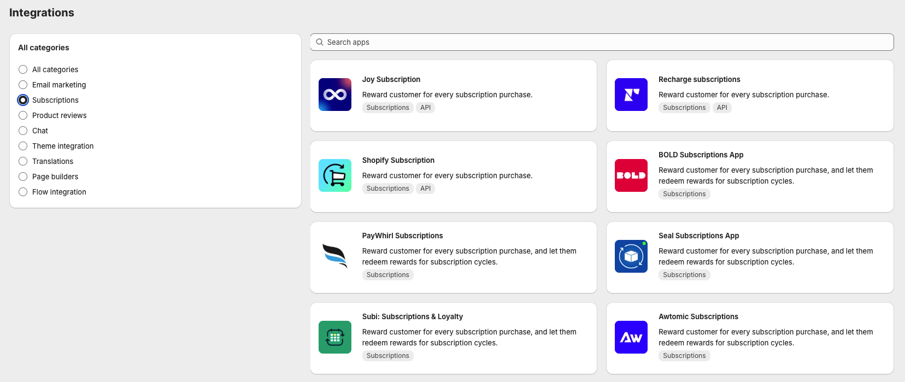The height and width of the screenshot is (382, 905).
Task: Open the Shopify Subscription cart icon
Action: 334,175
